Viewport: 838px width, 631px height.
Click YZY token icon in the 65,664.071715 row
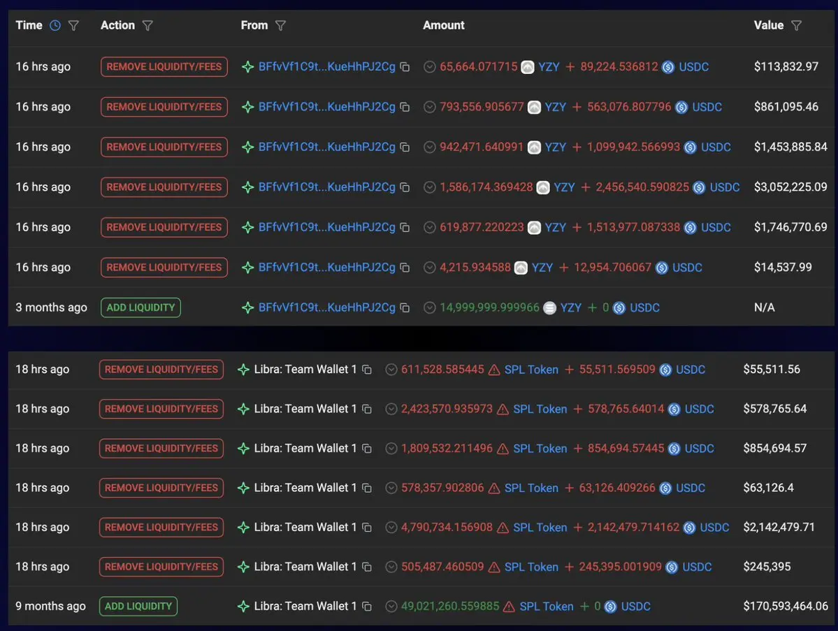click(528, 67)
